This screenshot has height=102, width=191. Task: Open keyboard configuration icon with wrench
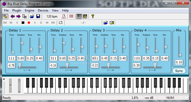85,16
